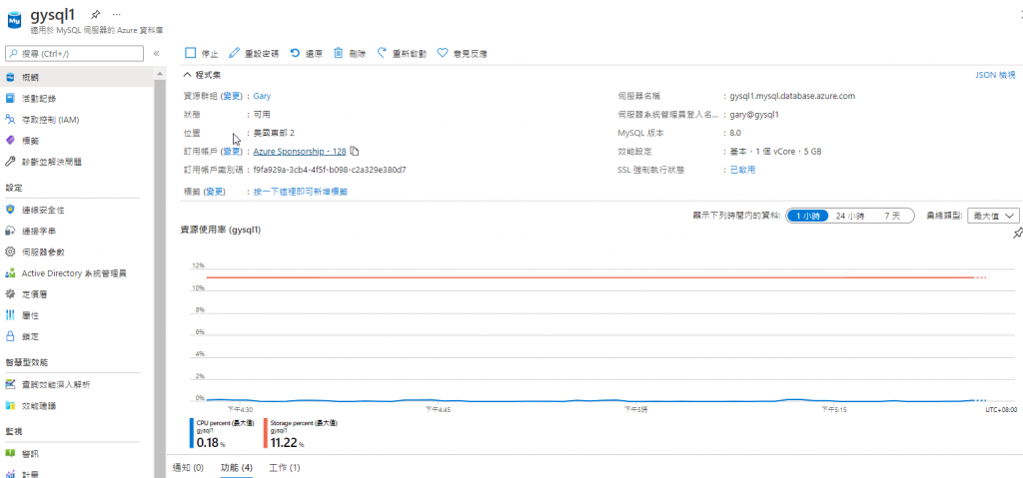Click the gysql1 MySQL server icon

coord(14,20)
